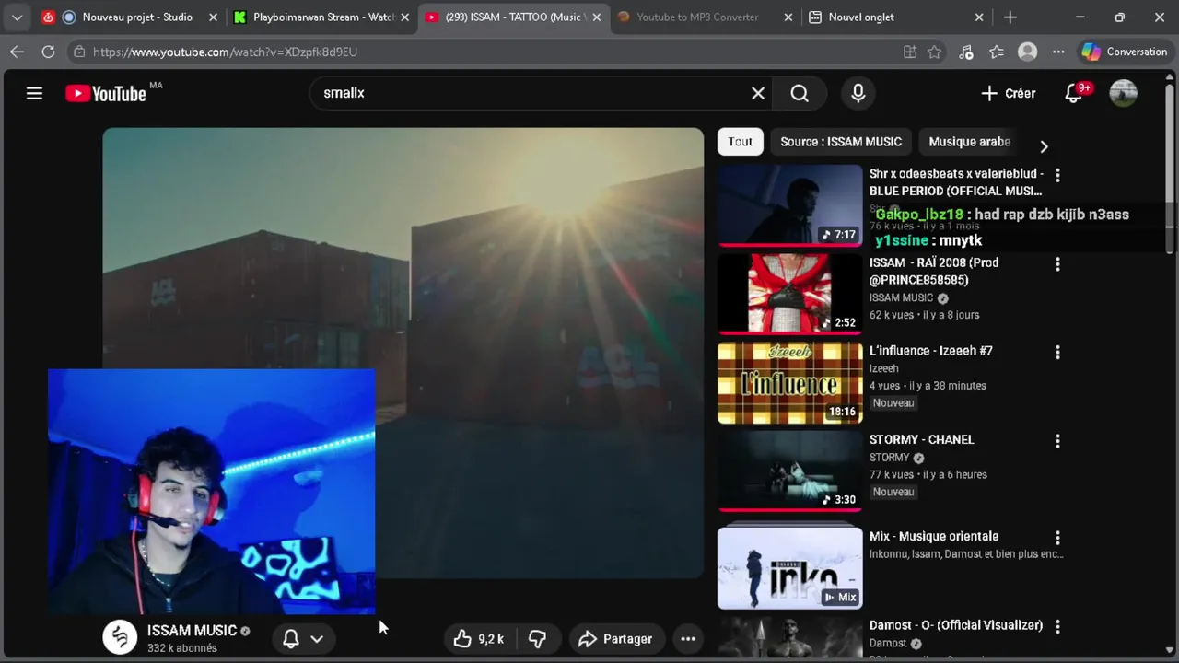
Task: Open the browser media control icon
Action: pyautogui.click(x=965, y=52)
